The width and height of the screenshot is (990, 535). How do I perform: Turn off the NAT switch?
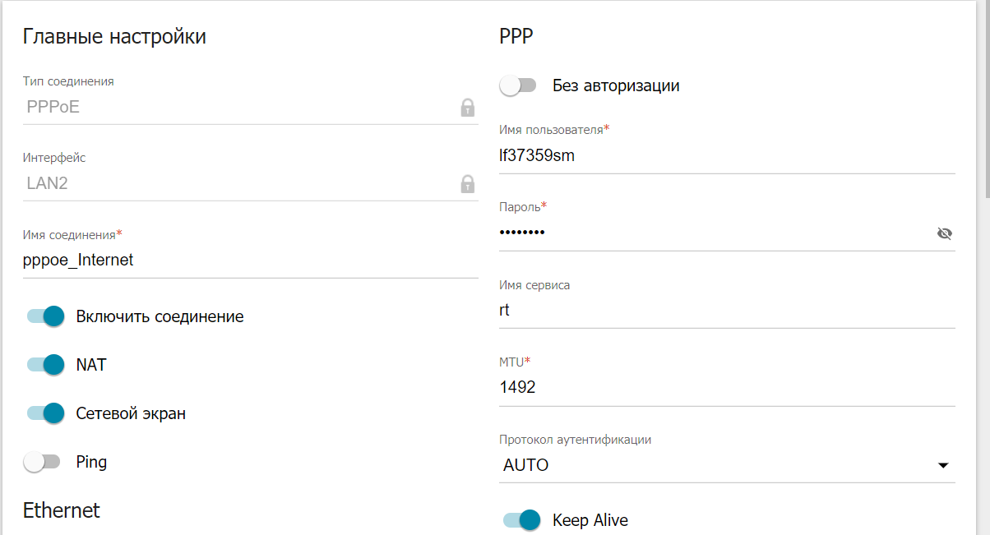pos(45,365)
